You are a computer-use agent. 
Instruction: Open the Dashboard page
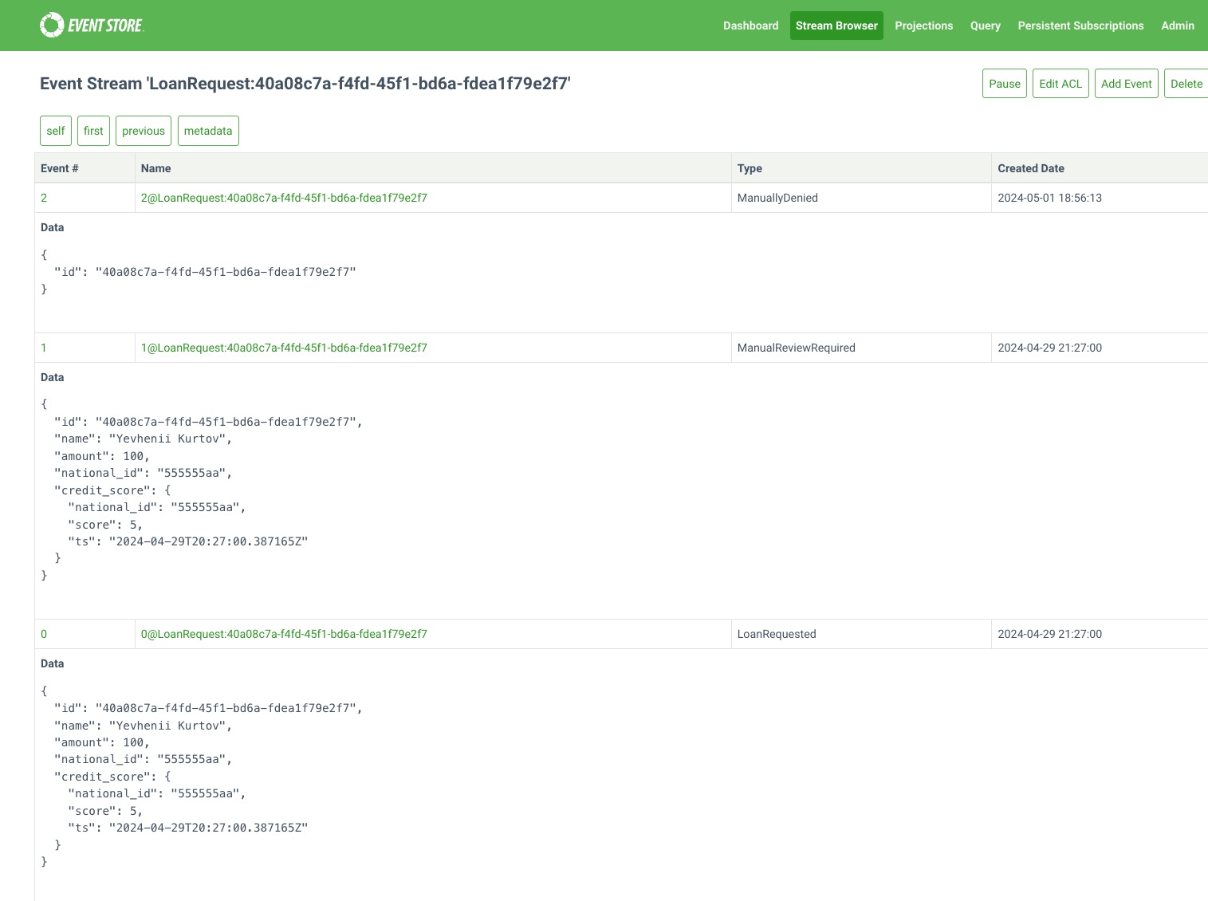(x=750, y=26)
